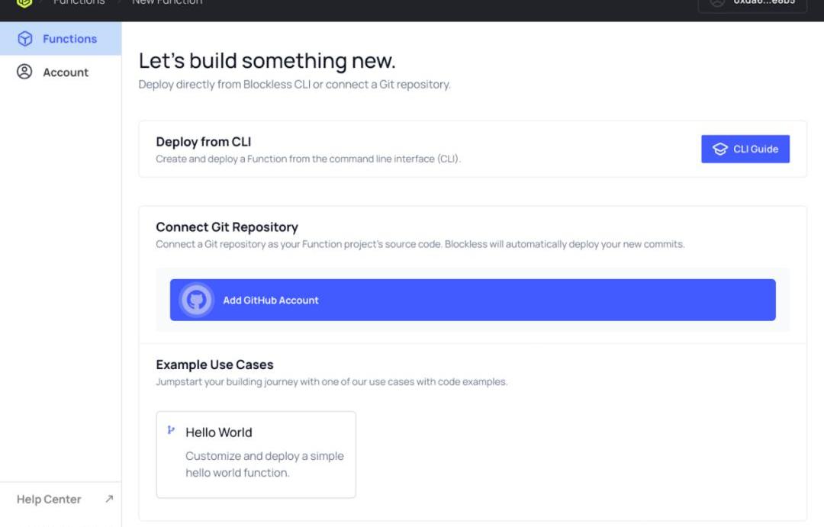Click the user avatar icon by wallet address

click(717, 2)
